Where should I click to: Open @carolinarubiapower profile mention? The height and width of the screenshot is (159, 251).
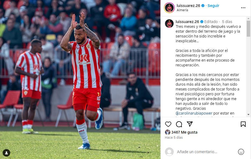(194, 113)
